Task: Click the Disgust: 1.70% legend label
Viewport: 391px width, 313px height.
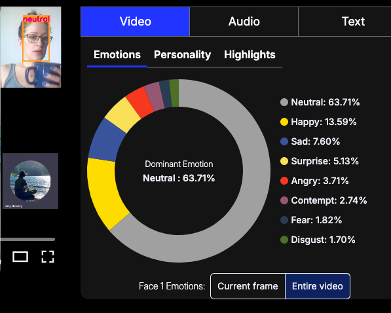Action: [323, 240]
